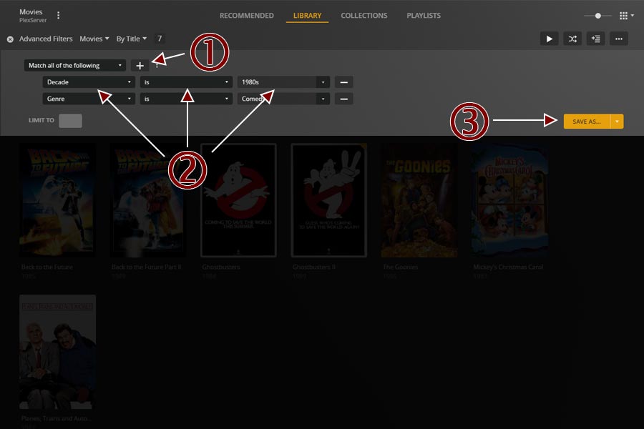Open Mickey's Christmas Carol poster

click(509, 200)
